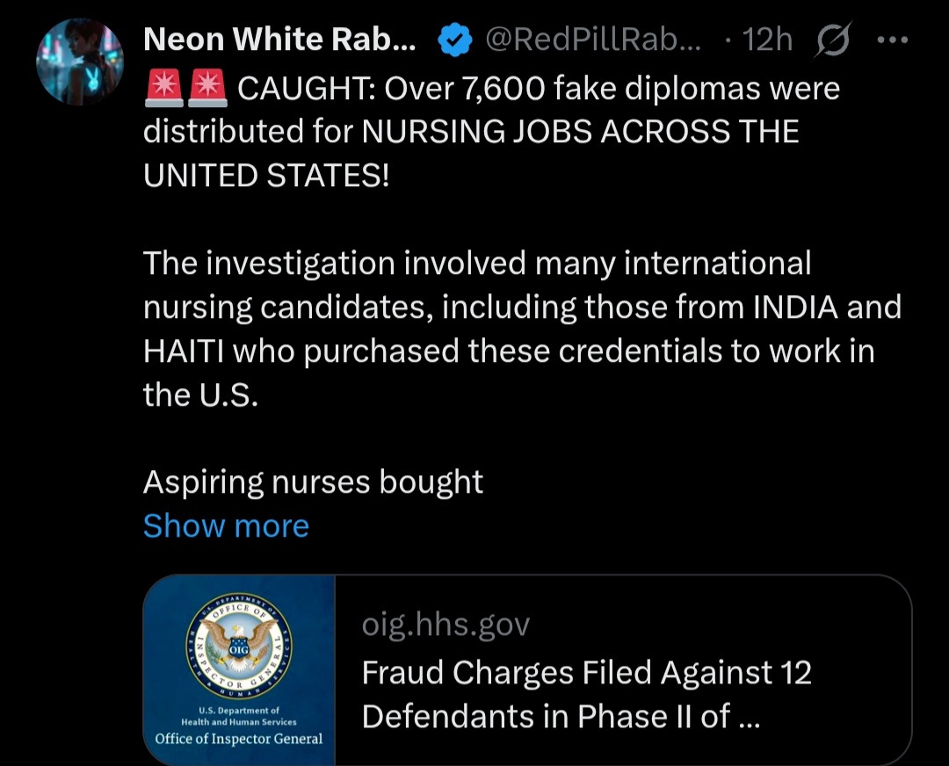The width and height of the screenshot is (949, 766).
Task: Click the blue verified checkmark badge
Action: [454, 40]
